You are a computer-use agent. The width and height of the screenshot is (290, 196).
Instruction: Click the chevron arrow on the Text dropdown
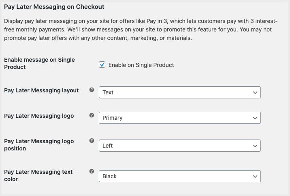coord(255,92)
